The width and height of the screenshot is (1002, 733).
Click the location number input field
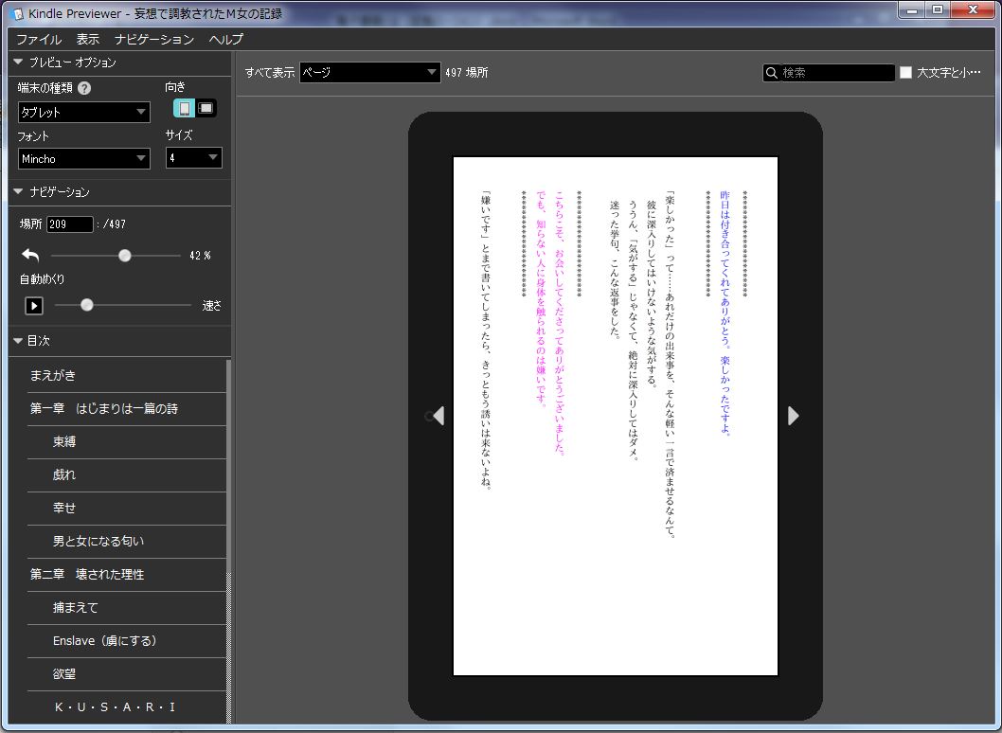point(70,224)
